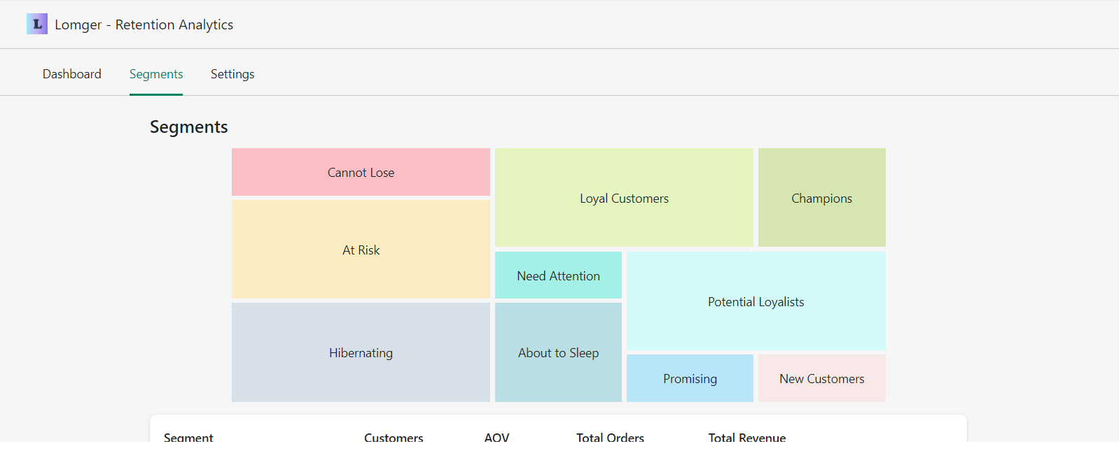Select the Cannot Lose segment tile

tap(361, 172)
